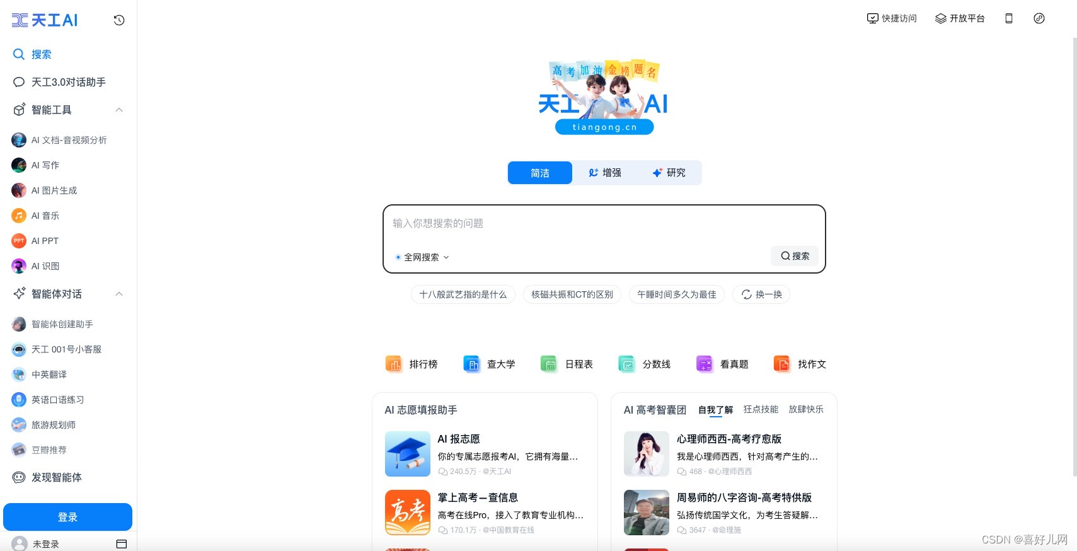
Task: Toggle the sidebar panel icon at bottom
Action: pyautogui.click(x=122, y=543)
